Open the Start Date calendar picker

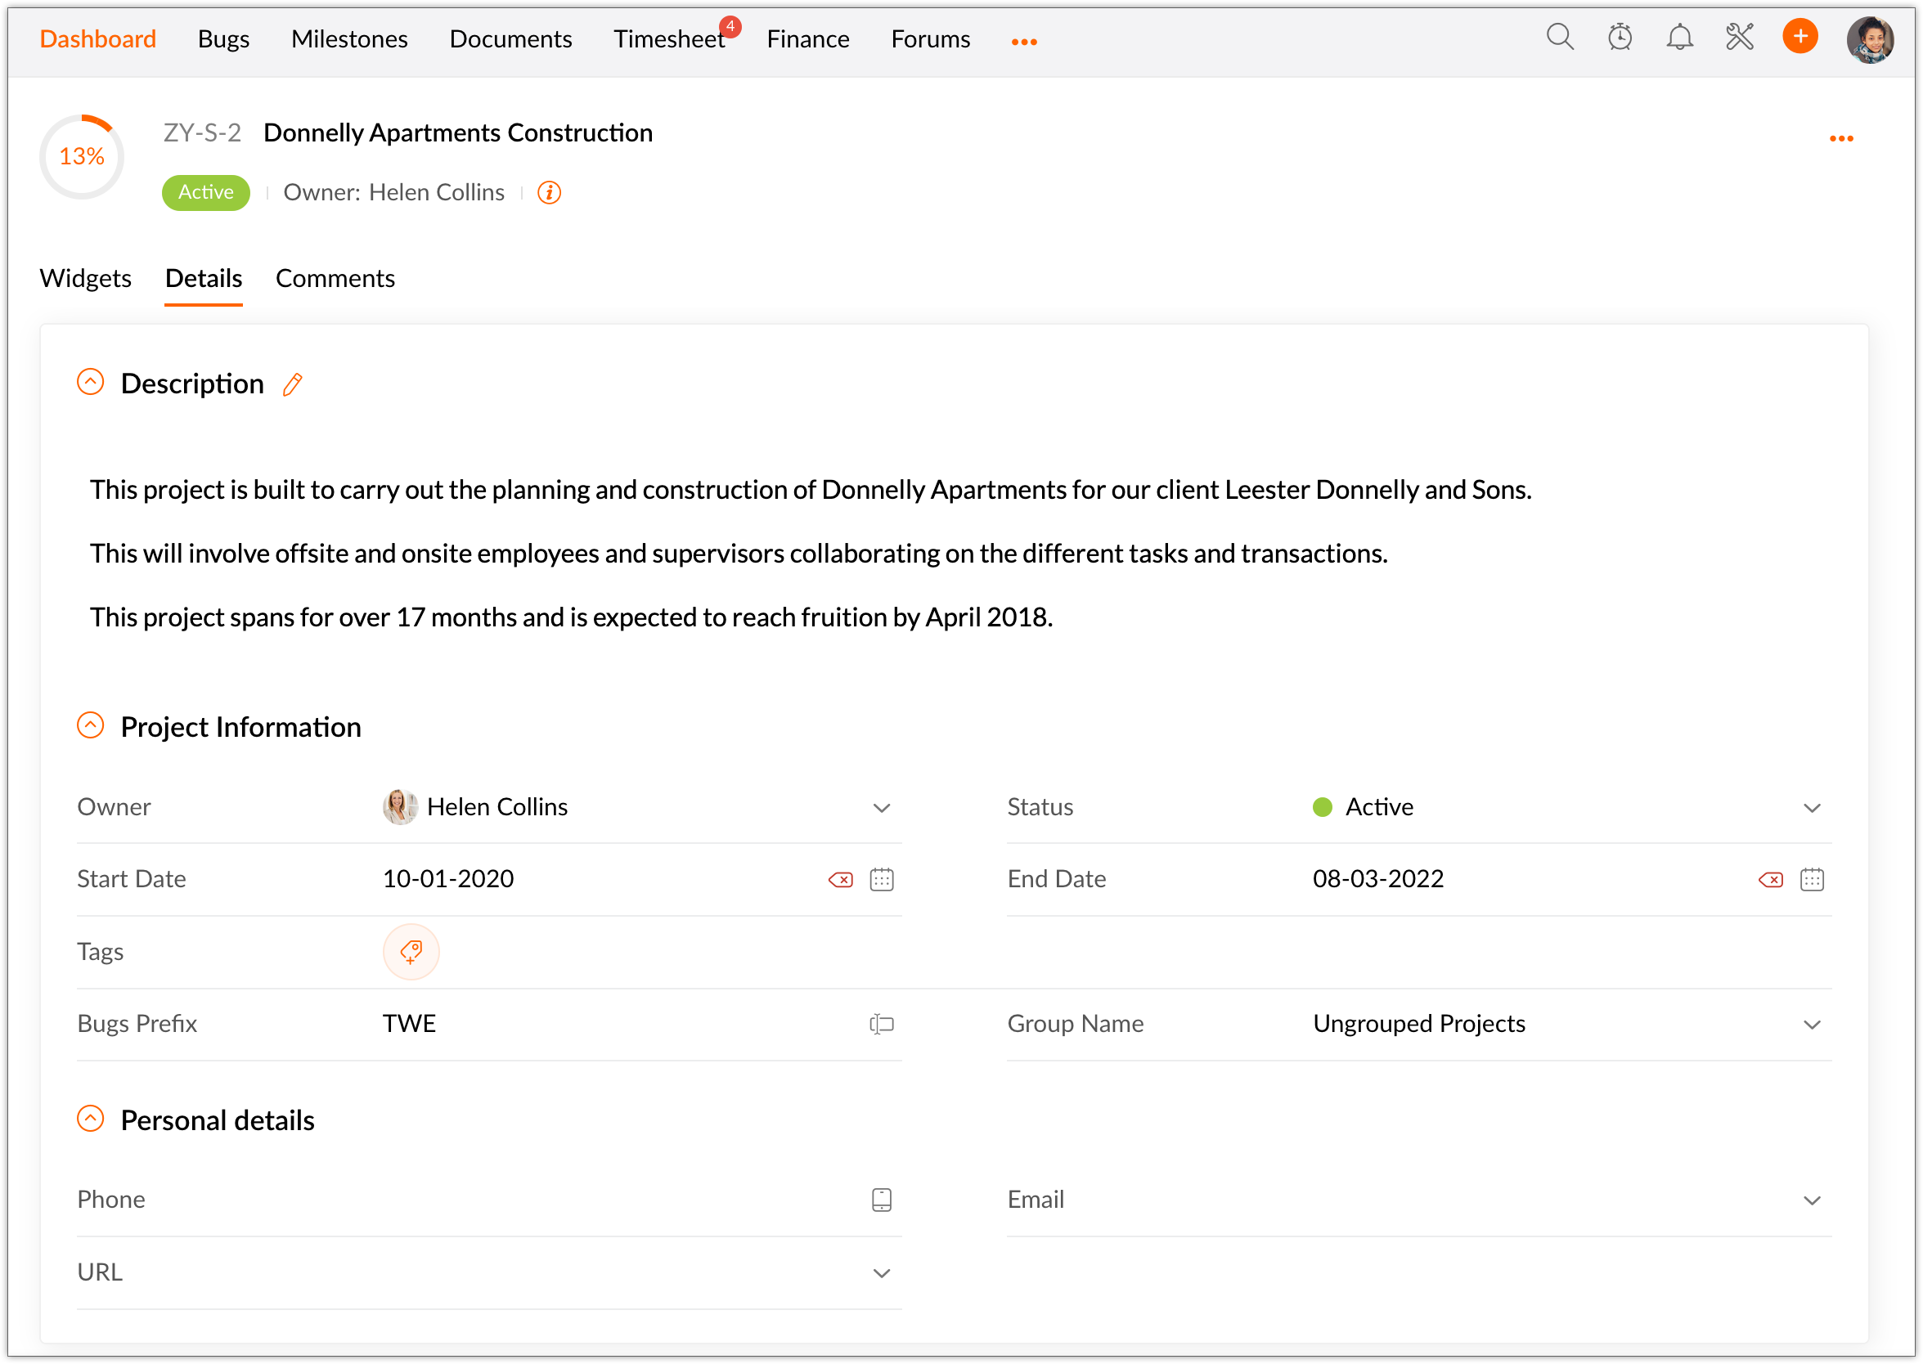pos(880,879)
